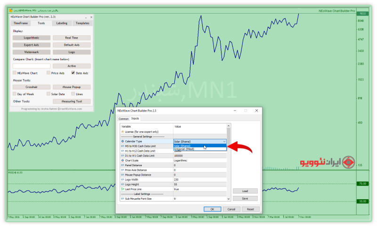Uncheck the Date Axis checkbox
The width and height of the screenshot is (377, 226).
(73, 73)
